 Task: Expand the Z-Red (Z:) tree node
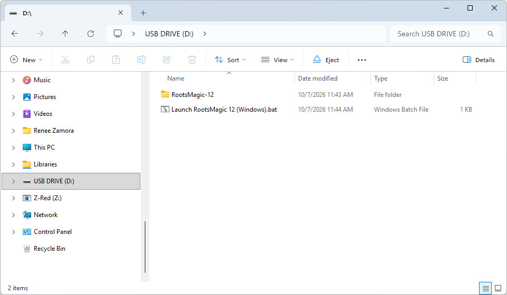(x=13, y=198)
